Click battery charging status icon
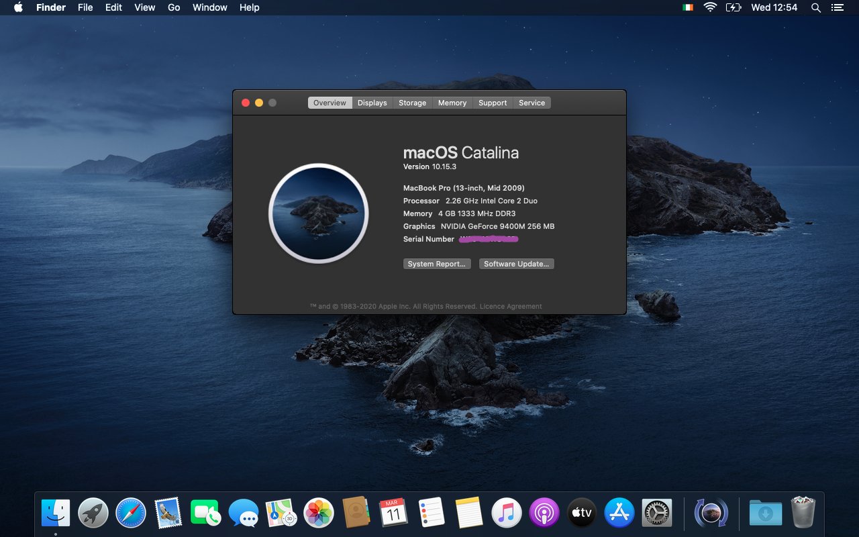 [x=734, y=7]
